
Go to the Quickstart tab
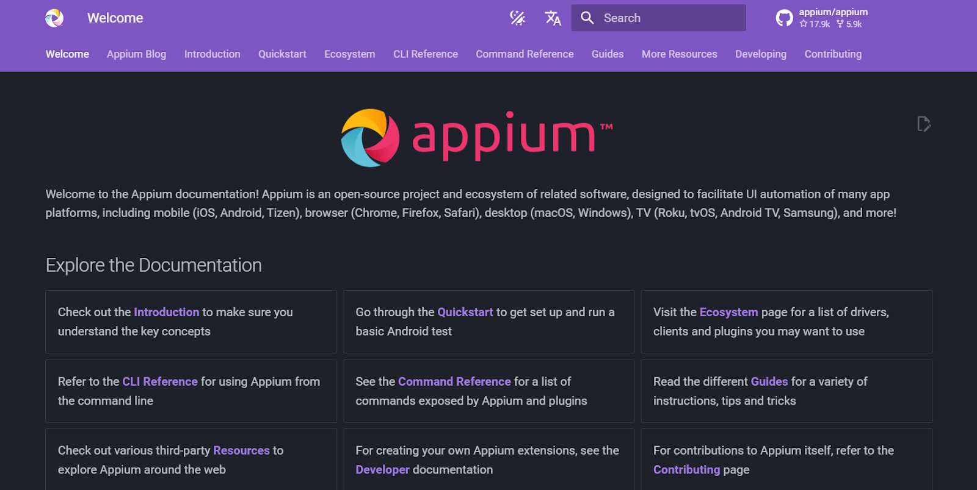coord(282,54)
